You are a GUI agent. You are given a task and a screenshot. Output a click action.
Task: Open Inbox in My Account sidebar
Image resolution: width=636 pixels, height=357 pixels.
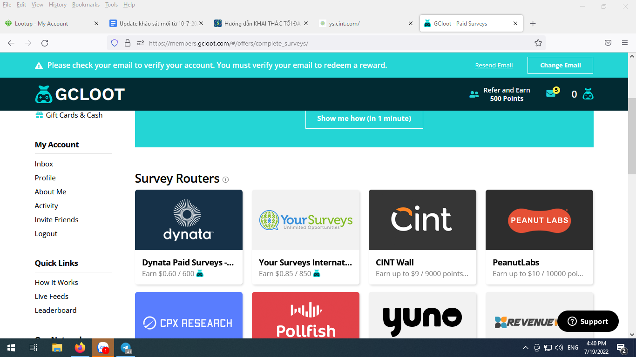(x=44, y=164)
